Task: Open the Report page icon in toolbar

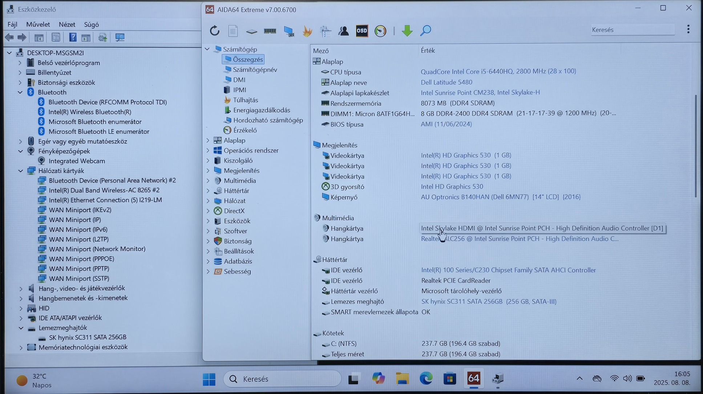Action: 233,31
